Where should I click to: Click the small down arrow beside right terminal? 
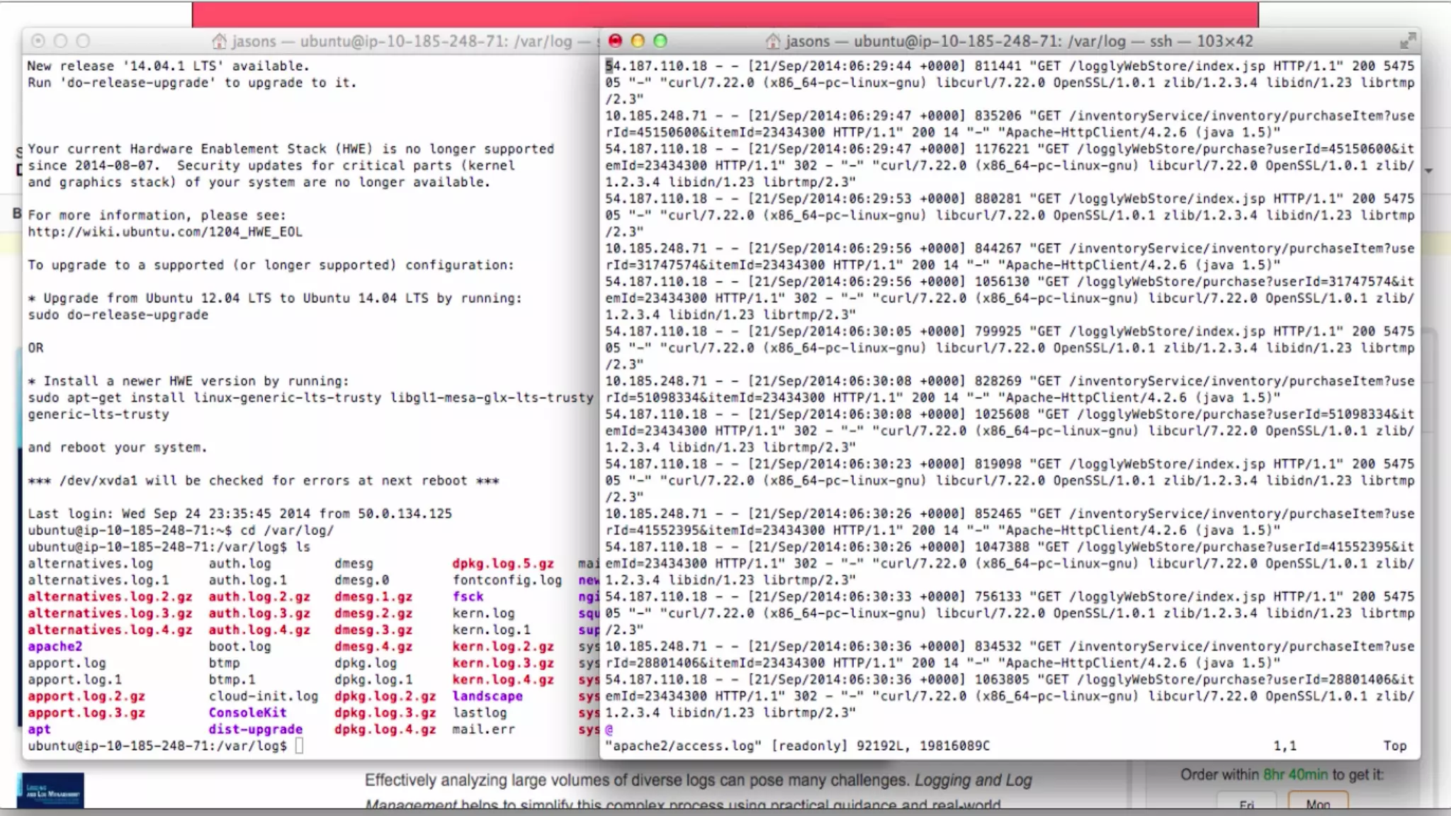click(x=1429, y=171)
